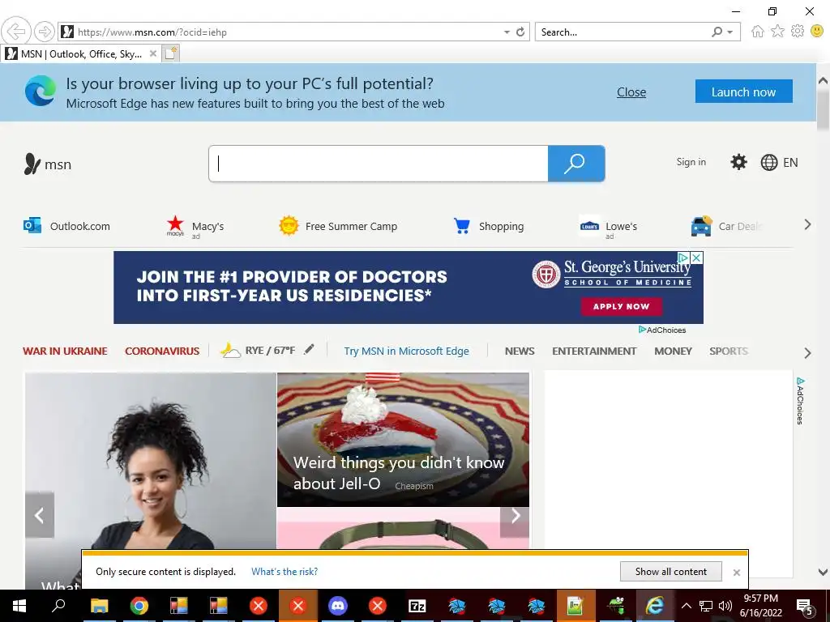Open the Jell-O story thumbnail

click(403, 440)
